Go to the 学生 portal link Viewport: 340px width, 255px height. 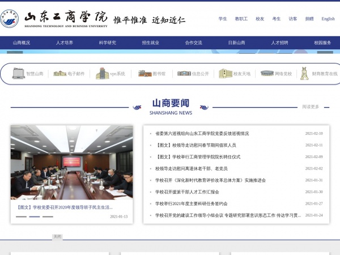click(223, 19)
